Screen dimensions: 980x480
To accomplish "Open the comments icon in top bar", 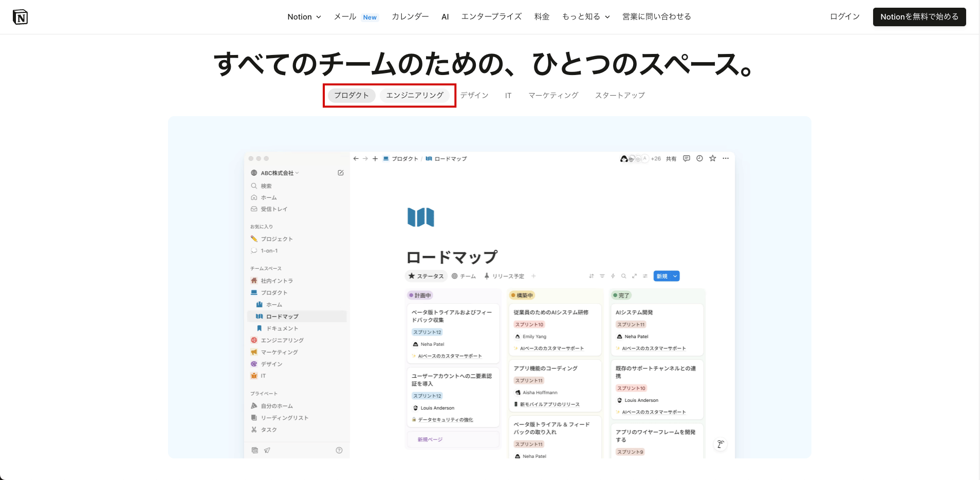I will [x=687, y=158].
